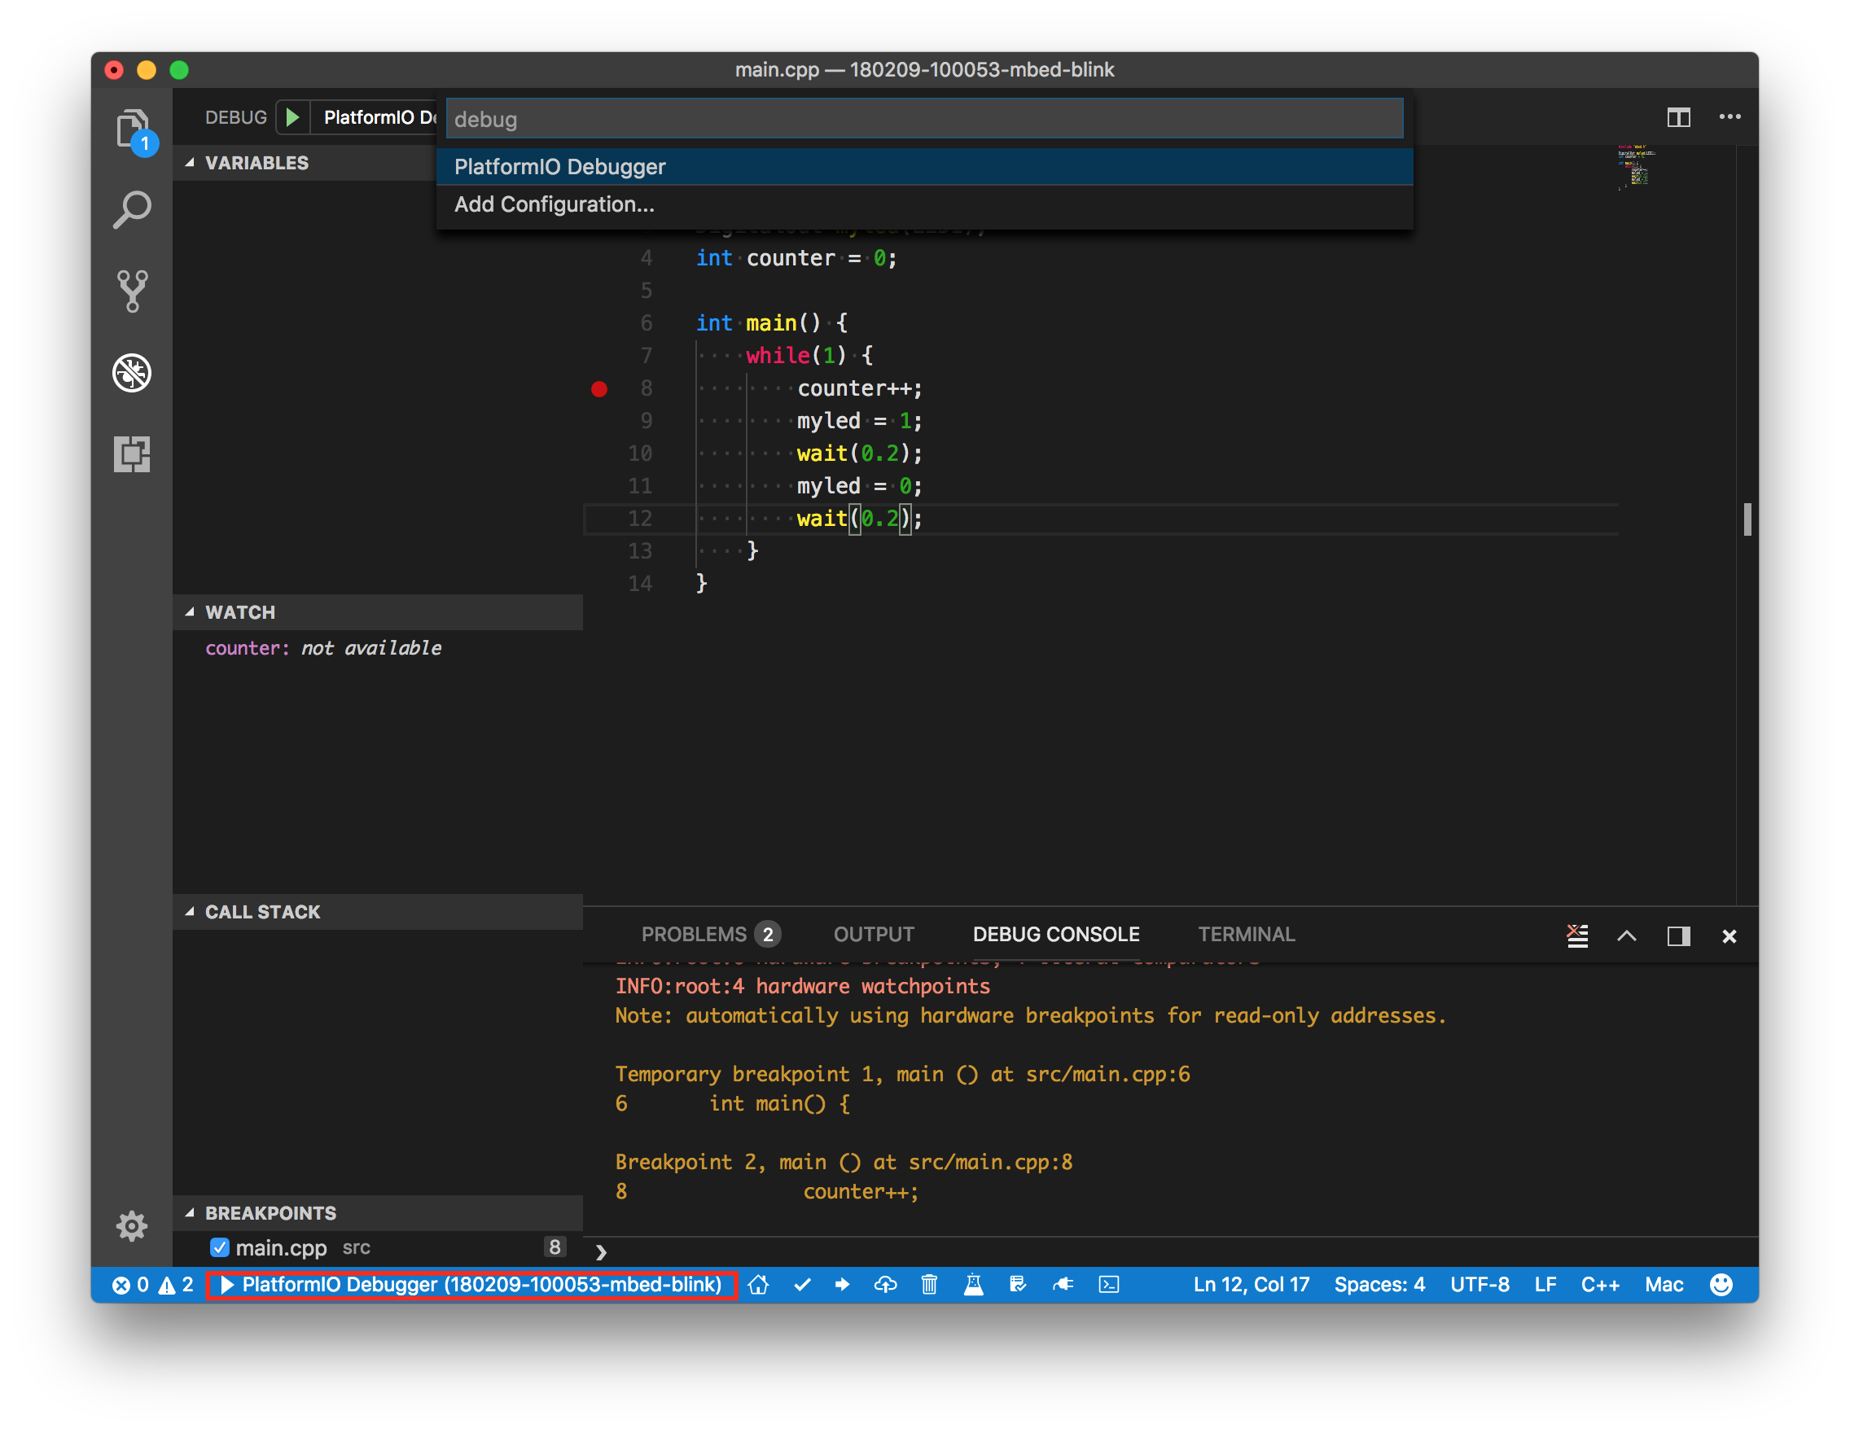Toggle the red breakpoint on line 8
This screenshot has width=1850, height=1433.
coord(600,388)
